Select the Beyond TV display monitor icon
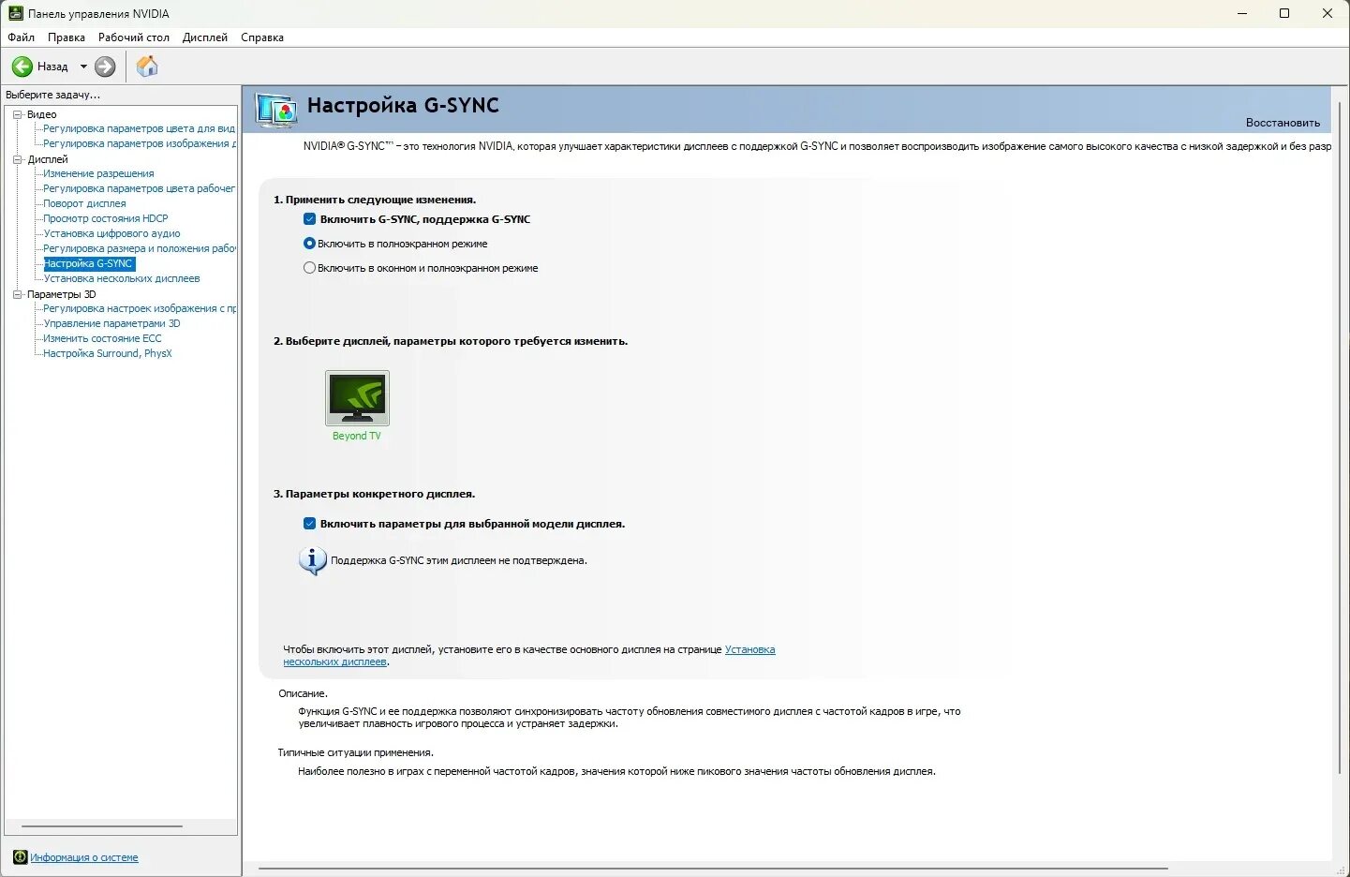The height and width of the screenshot is (877, 1350). (x=357, y=398)
